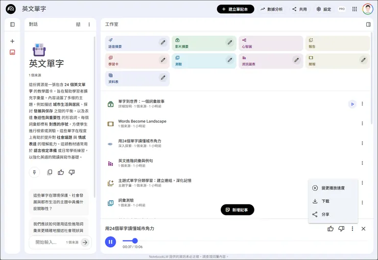Choose 下載 download from the popup menu

[x=333, y=201]
